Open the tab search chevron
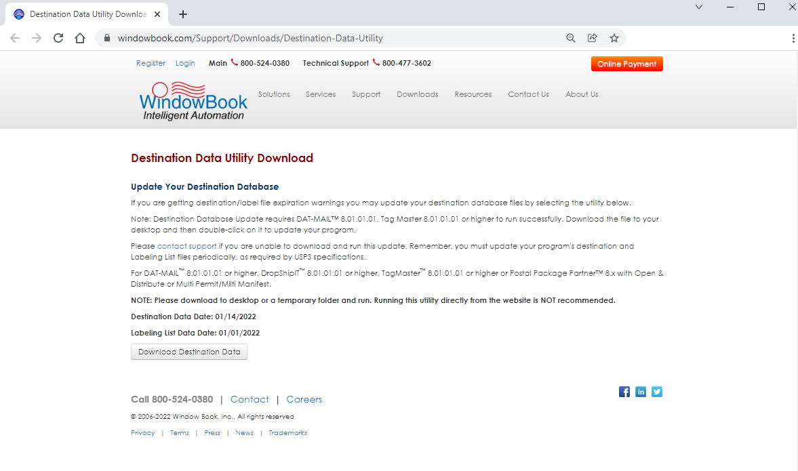798x471 pixels. tap(699, 7)
